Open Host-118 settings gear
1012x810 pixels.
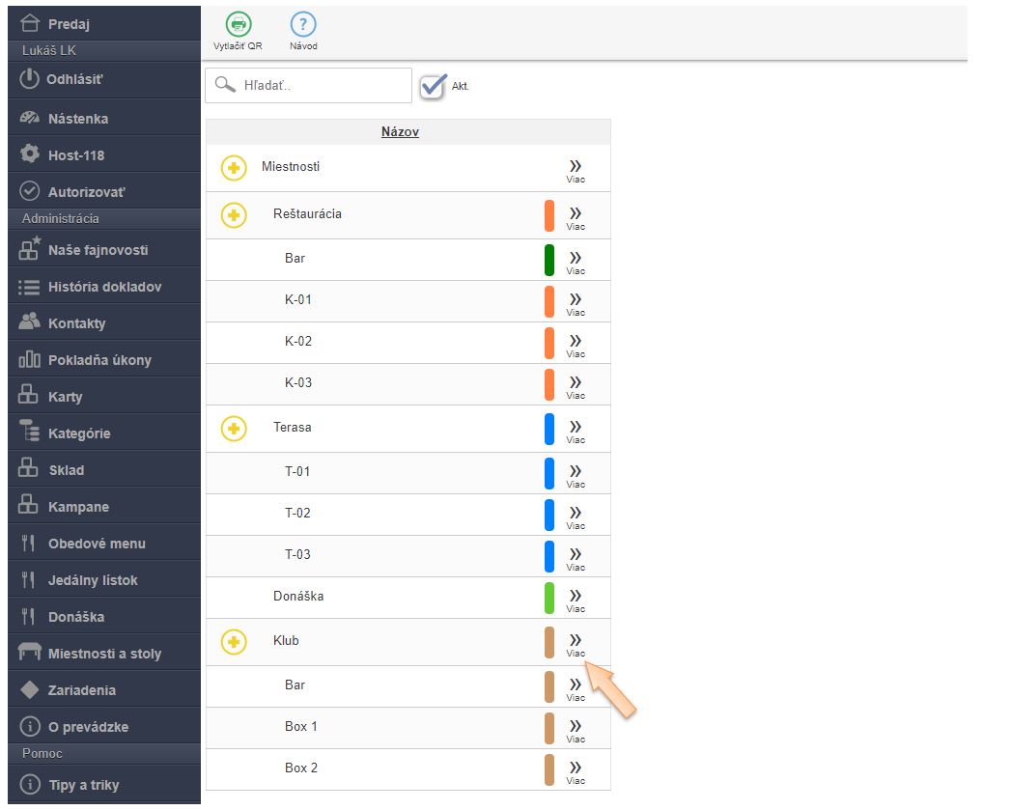pos(30,155)
